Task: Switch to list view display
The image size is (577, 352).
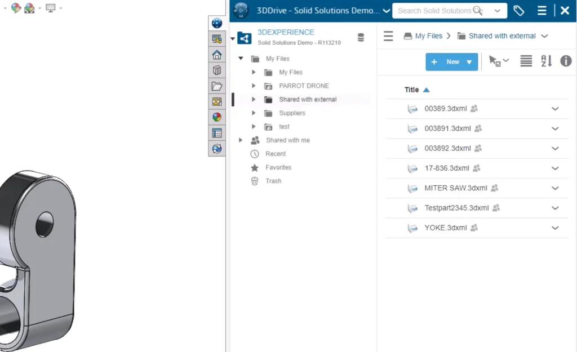Action: (x=526, y=61)
